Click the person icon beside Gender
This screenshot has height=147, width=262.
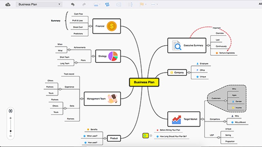[233, 102]
